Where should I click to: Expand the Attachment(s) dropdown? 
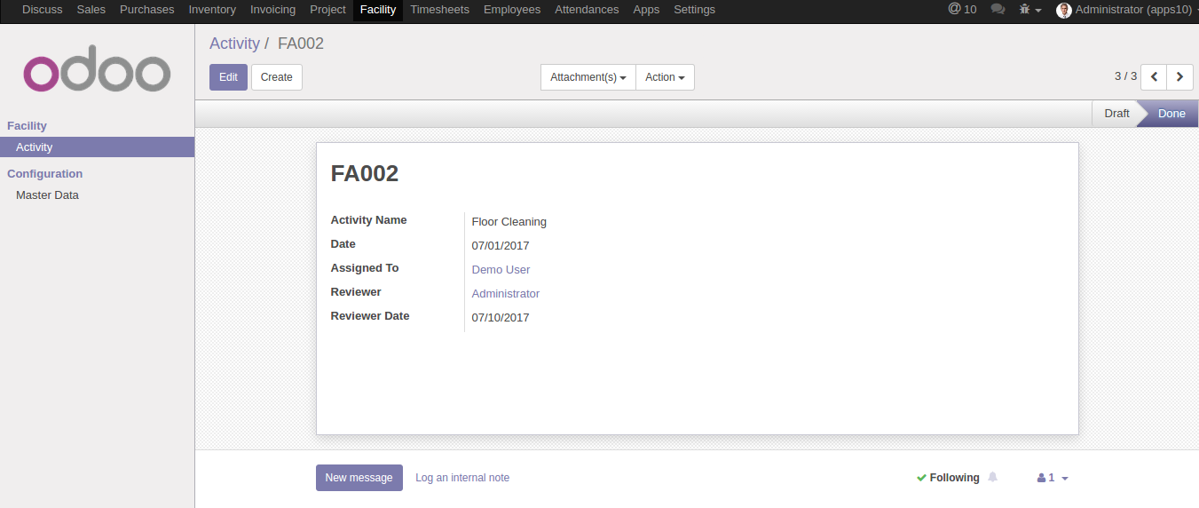click(588, 77)
